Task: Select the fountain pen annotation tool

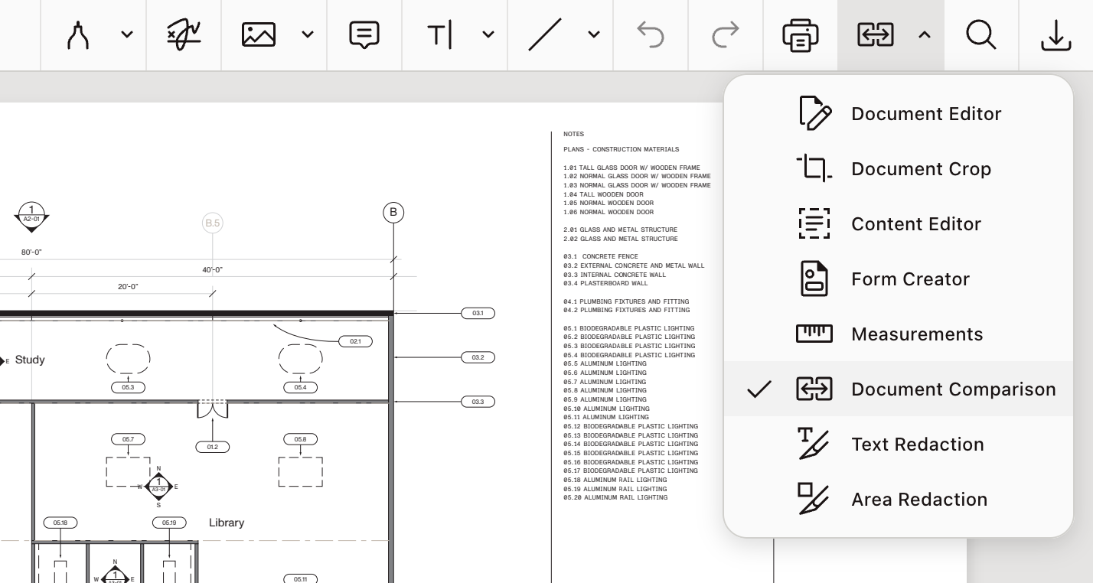Action: 77,34
